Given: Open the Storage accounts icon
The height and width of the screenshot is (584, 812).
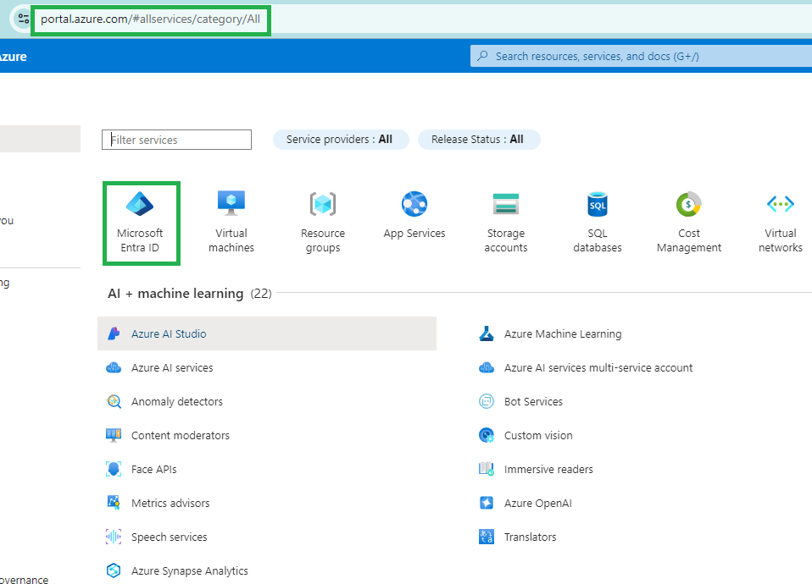Looking at the screenshot, I should pyautogui.click(x=506, y=204).
